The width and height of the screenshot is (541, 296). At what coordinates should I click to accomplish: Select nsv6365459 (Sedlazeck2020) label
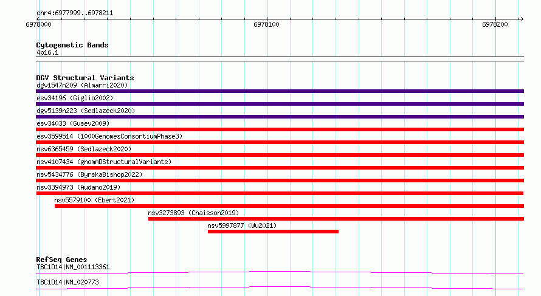click(x=84, y=149)
